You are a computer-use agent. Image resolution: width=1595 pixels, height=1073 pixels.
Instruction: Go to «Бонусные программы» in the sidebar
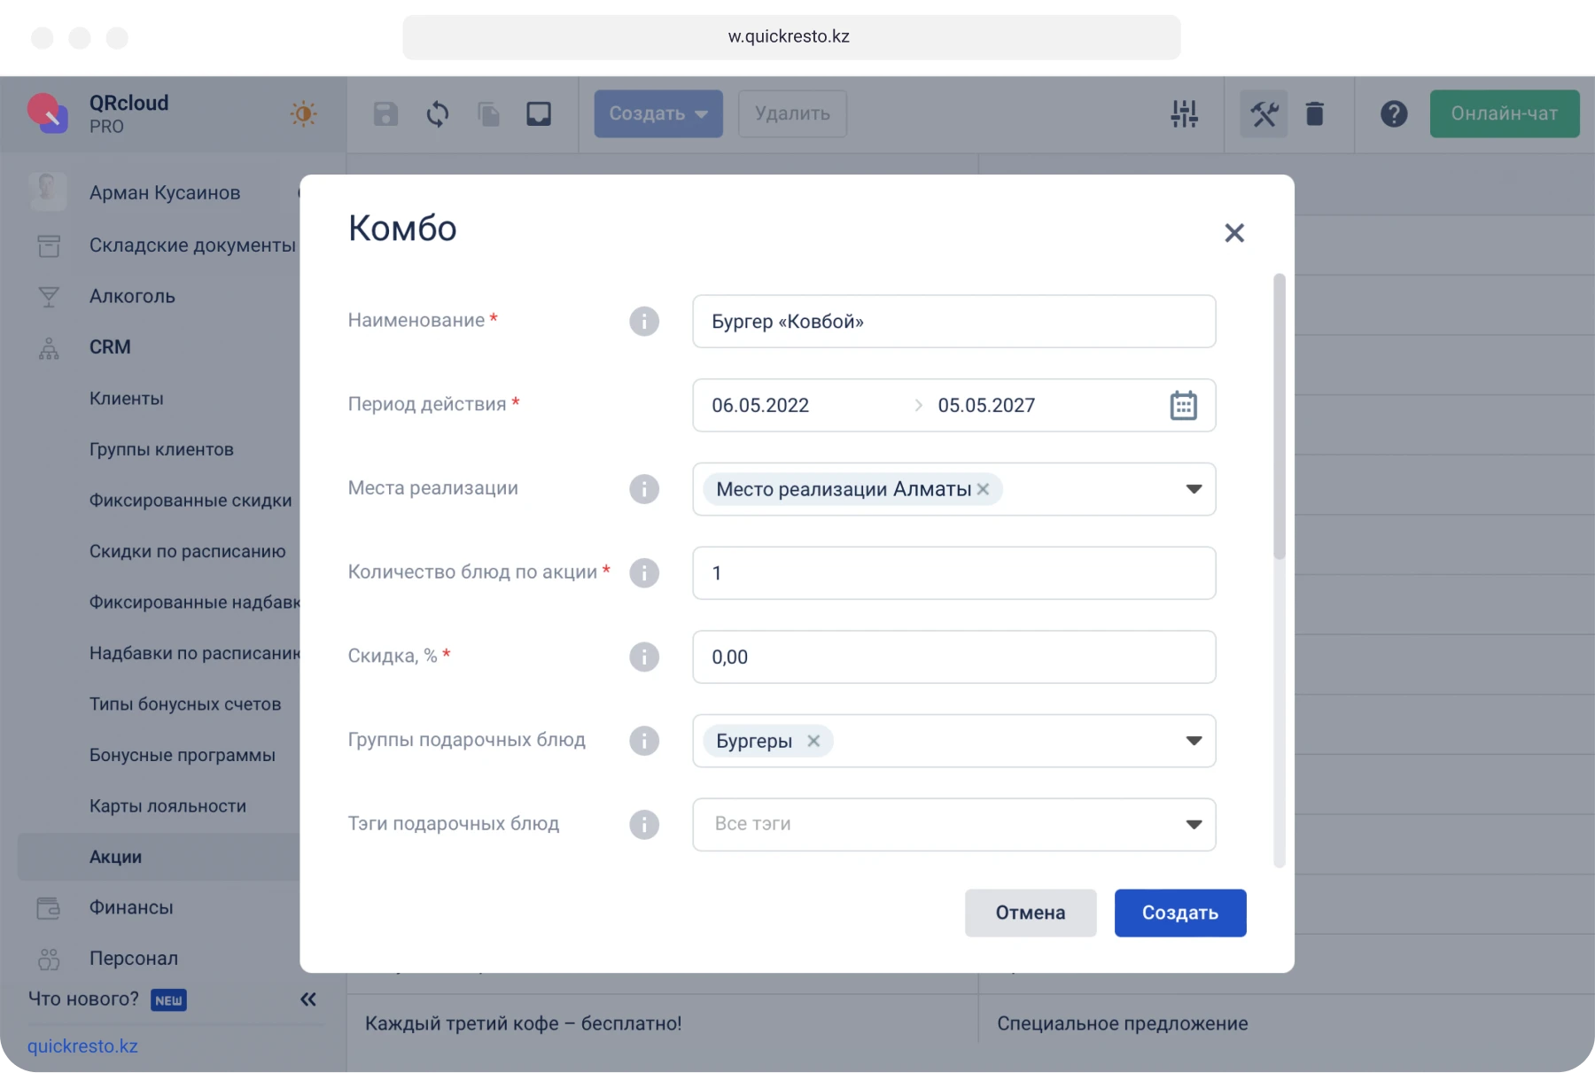183,755
